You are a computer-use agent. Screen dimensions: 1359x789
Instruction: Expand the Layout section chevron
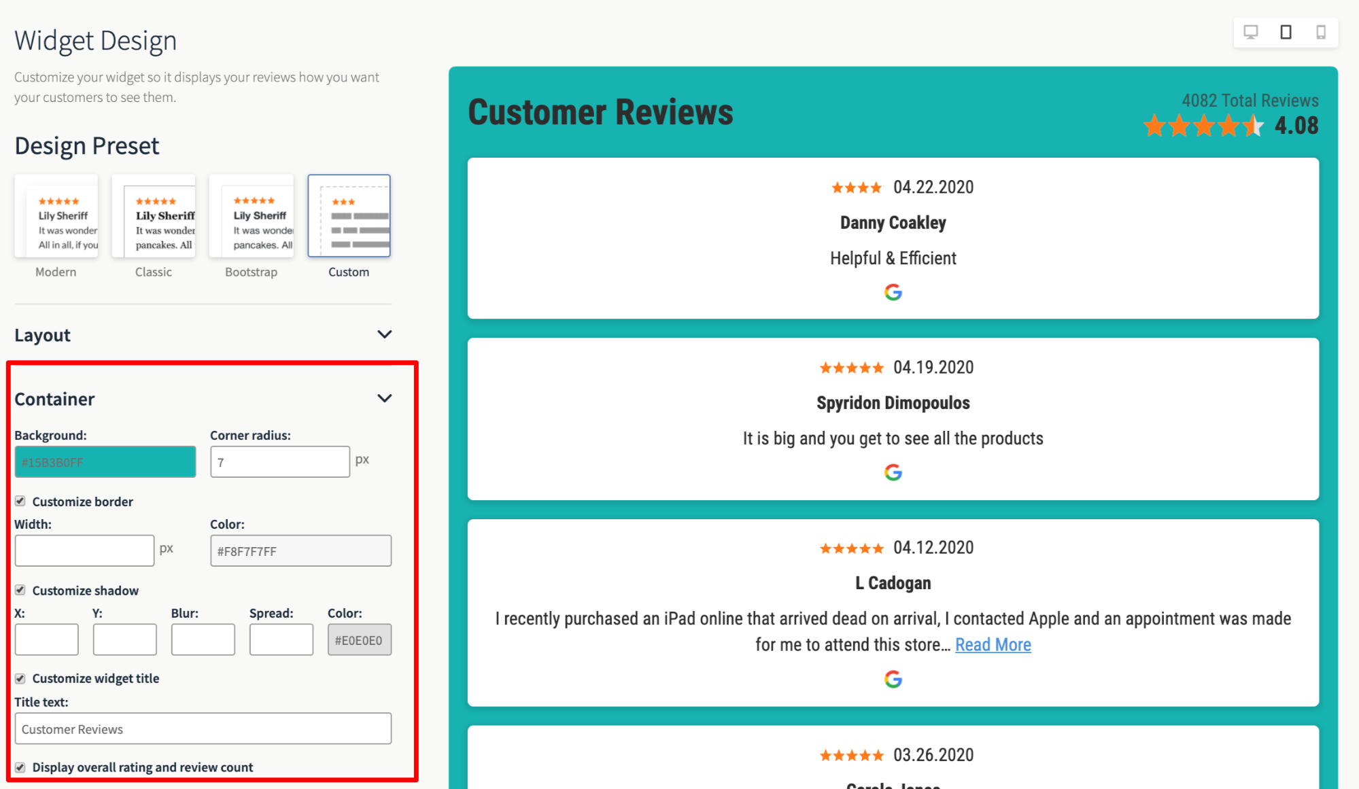point(384,334)
